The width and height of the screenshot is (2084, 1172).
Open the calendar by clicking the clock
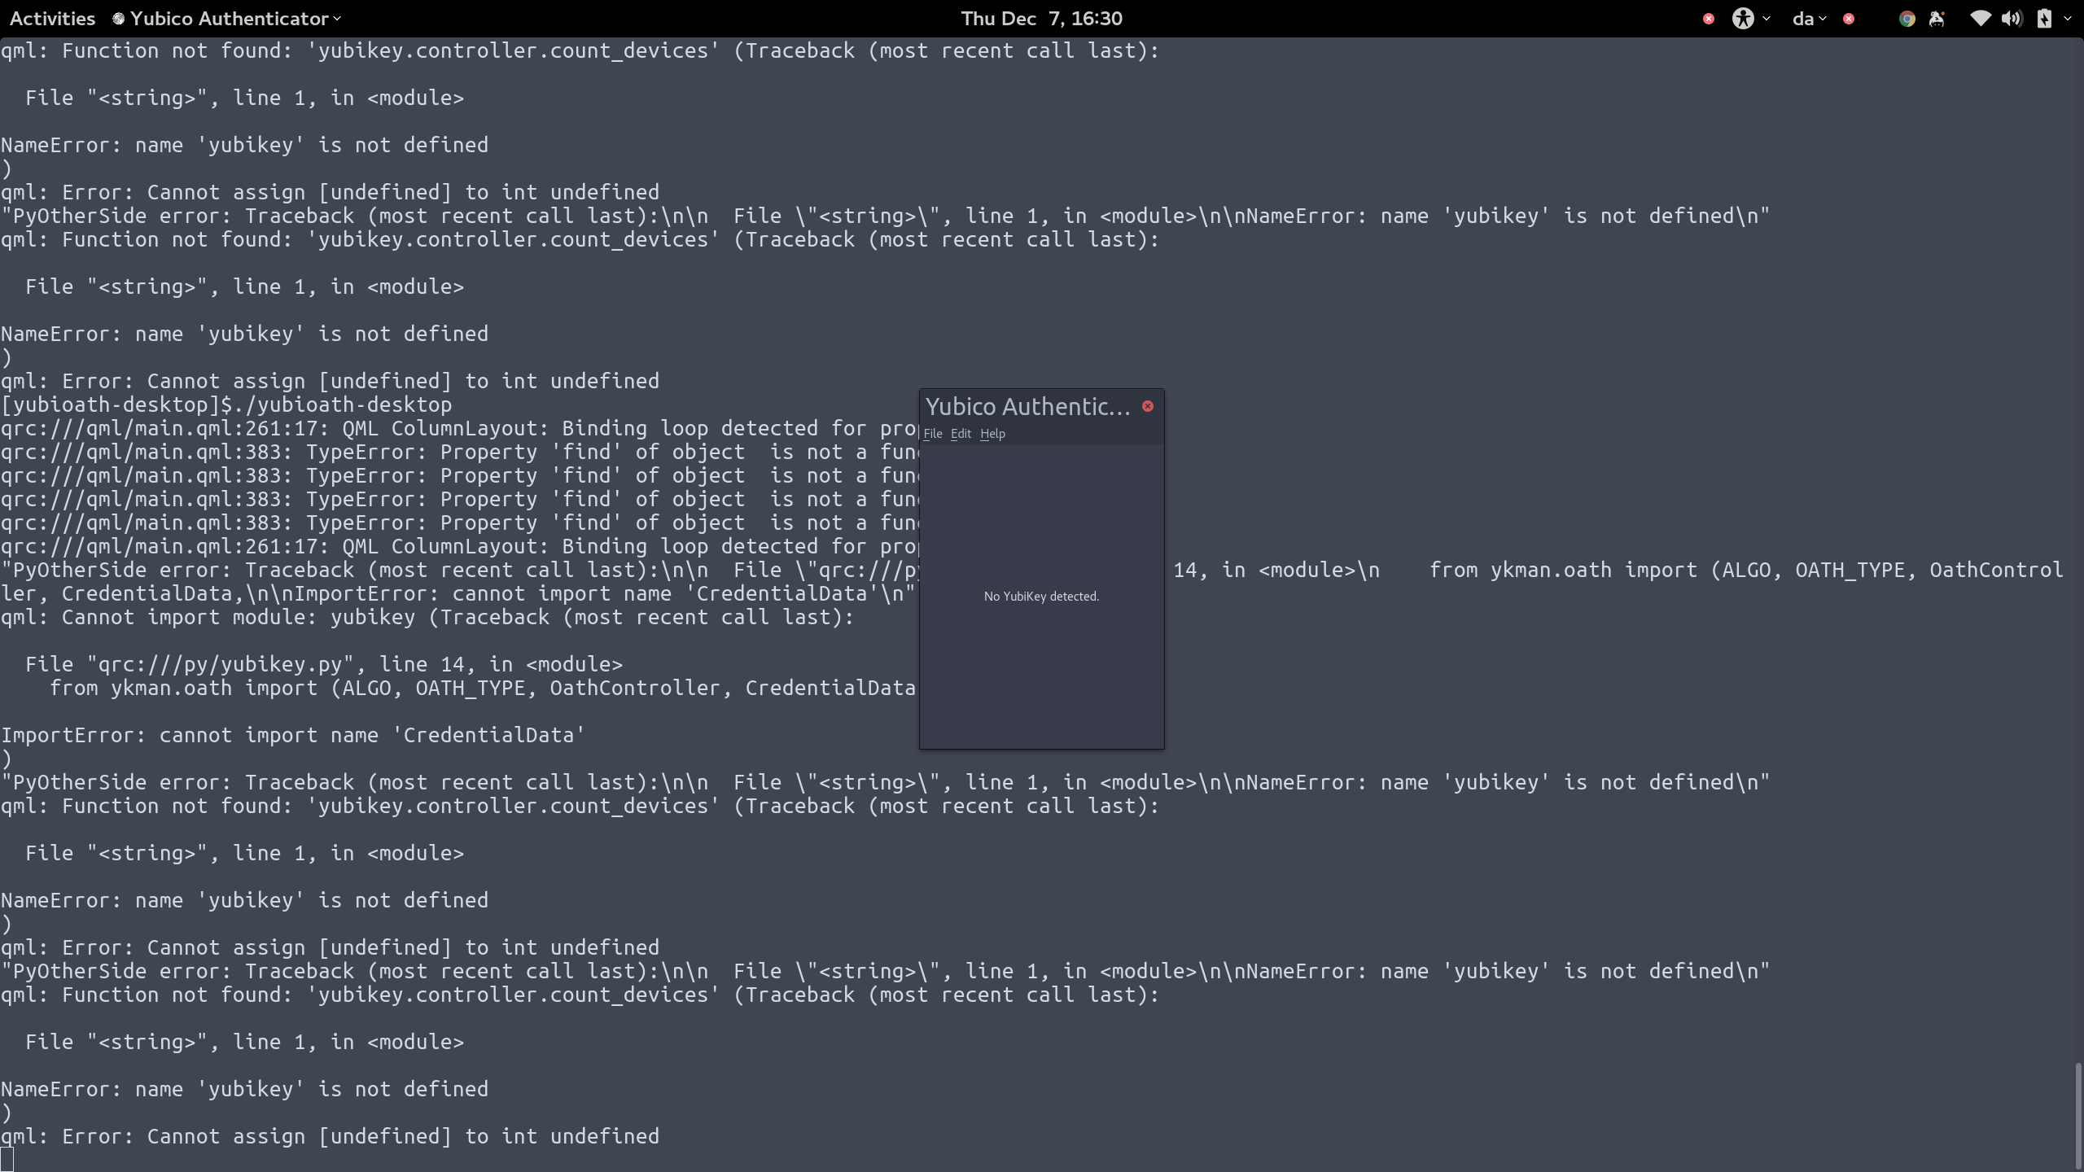coord(1042,18)
